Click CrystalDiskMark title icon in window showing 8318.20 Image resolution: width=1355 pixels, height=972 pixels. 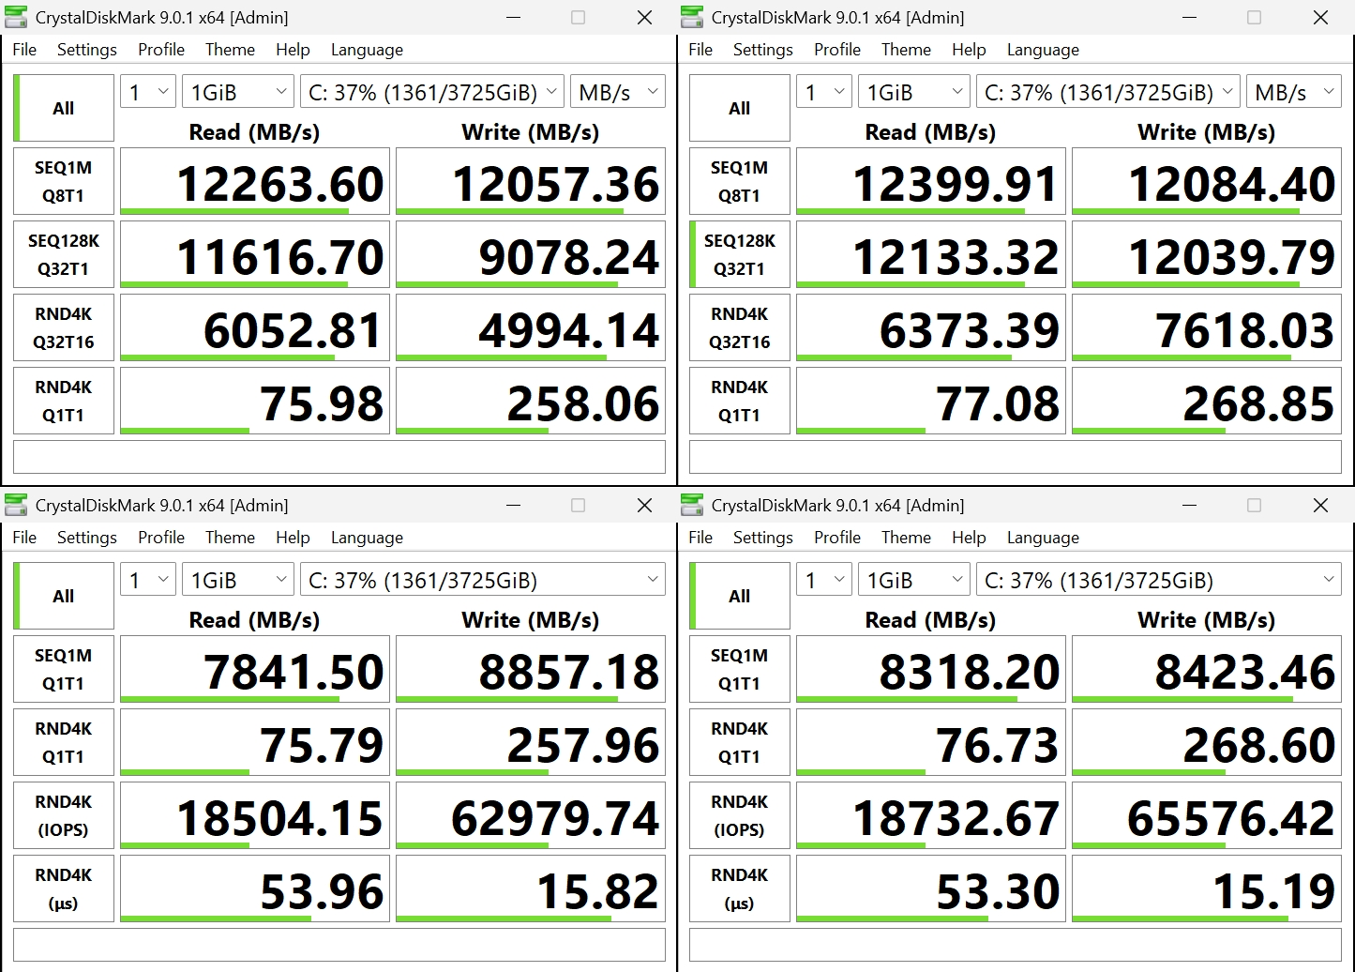click(x=692, y=505)
